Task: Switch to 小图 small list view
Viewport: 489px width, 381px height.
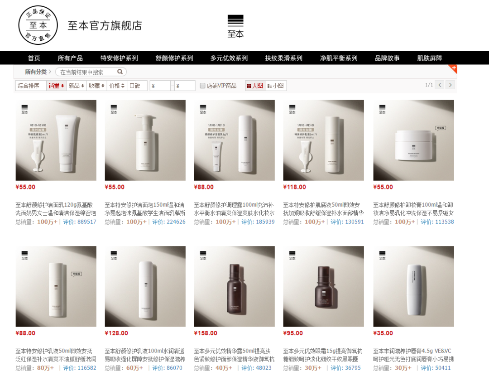Action: tap(276, 86)
